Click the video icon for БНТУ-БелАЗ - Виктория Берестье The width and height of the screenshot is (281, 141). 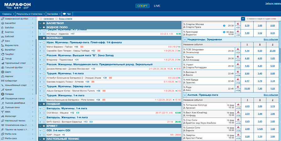point(91,122)
